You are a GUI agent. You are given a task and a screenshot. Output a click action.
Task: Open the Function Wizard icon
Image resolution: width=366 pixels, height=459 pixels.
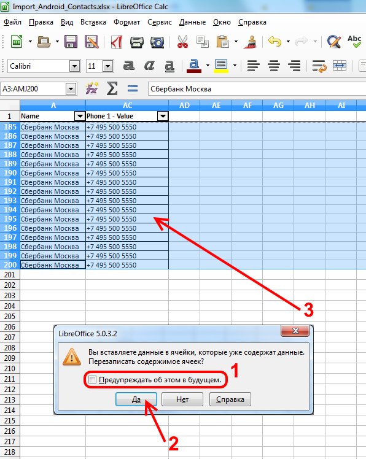pyautogui.click(x=92, y=88)
